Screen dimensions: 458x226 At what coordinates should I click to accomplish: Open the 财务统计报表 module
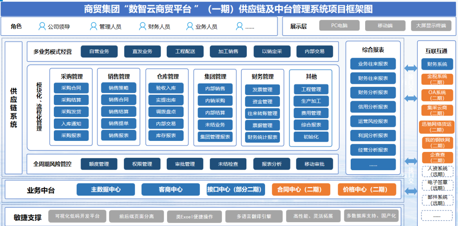[x=263, y=137]
